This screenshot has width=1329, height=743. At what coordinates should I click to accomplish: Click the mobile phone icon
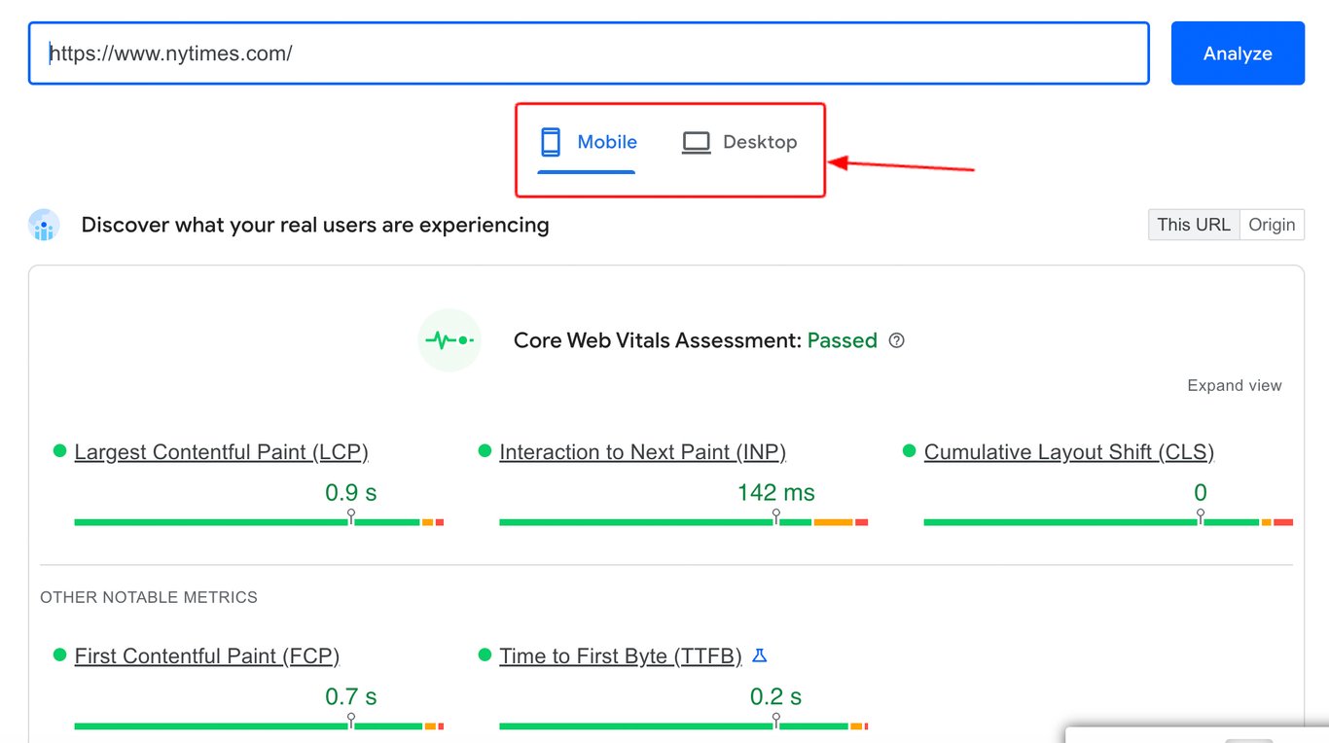pos(551,142)
